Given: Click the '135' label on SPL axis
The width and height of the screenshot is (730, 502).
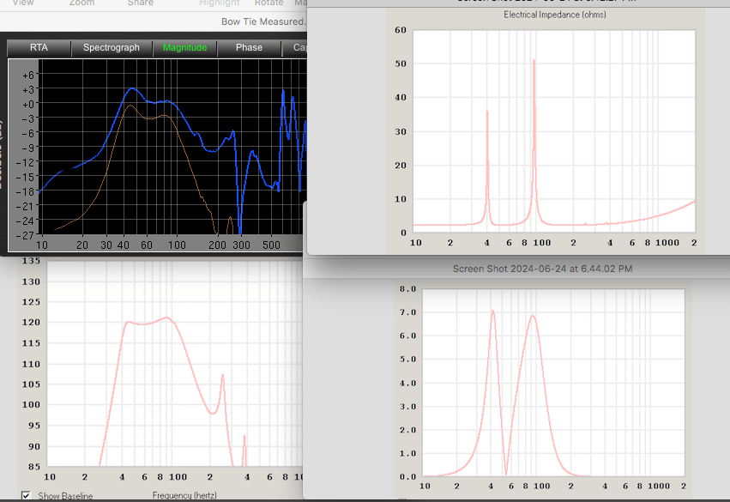Looking at the screenshot, I should tap(31, 261).
